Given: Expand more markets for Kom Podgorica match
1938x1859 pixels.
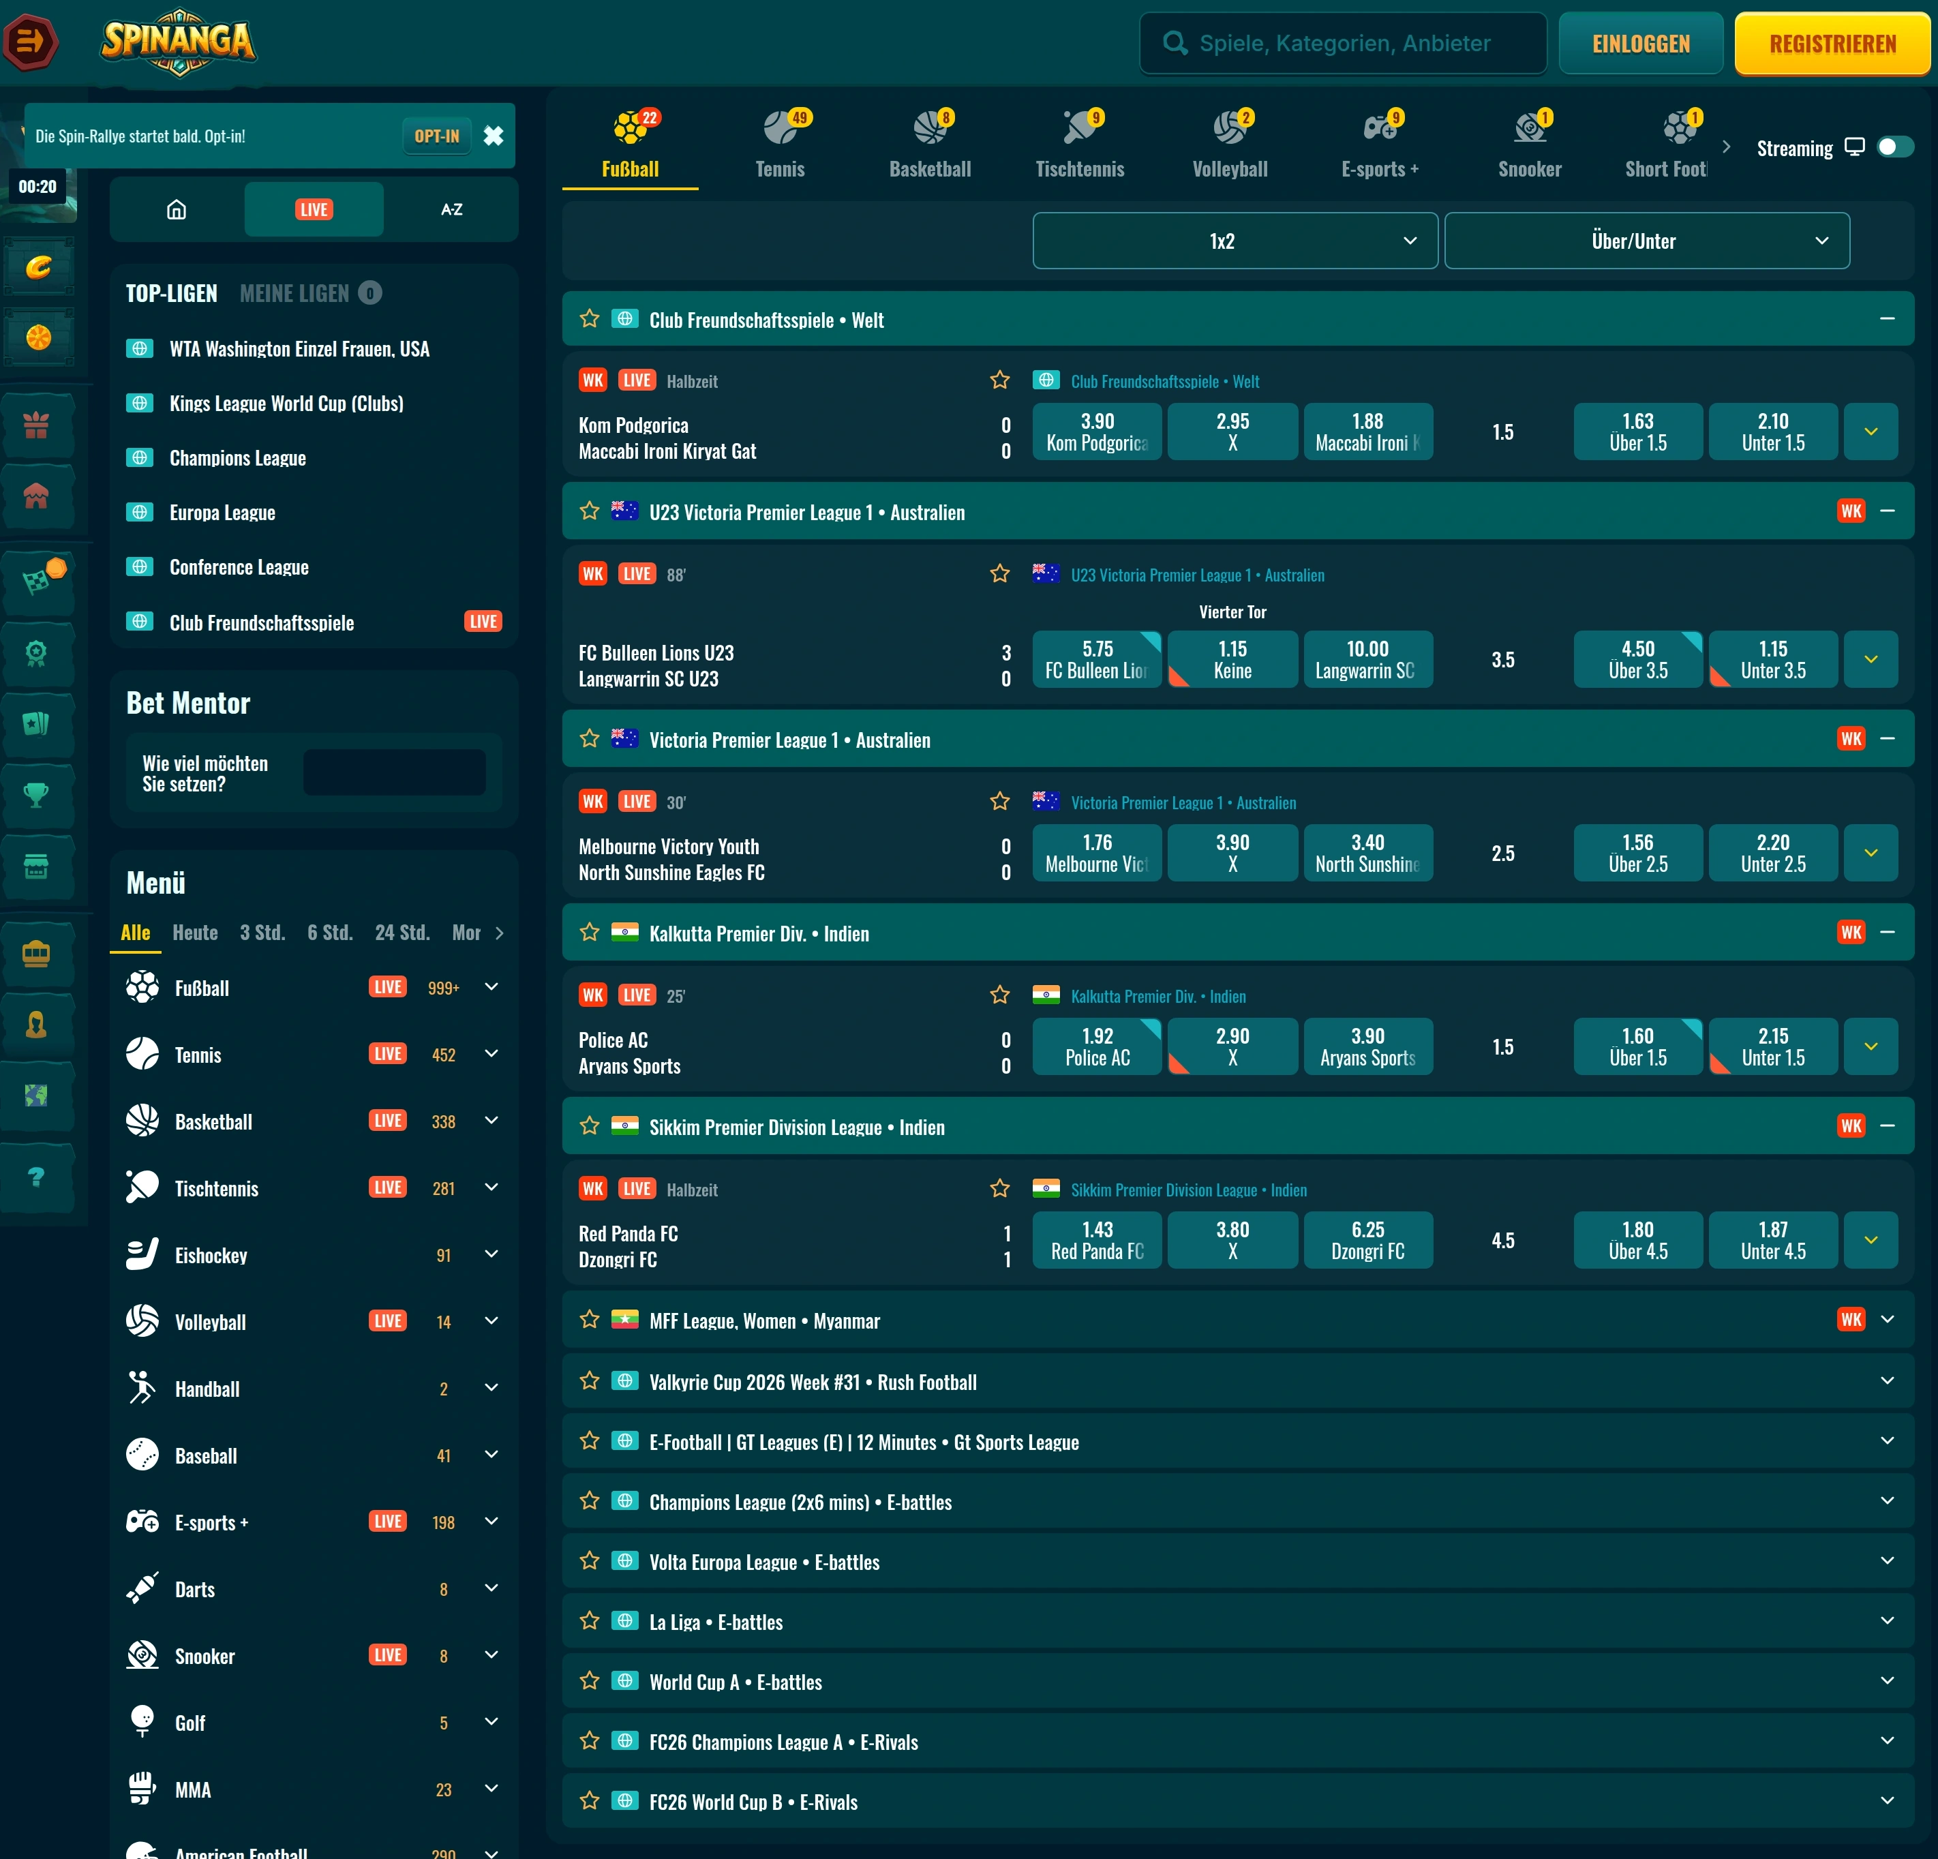Looking at the screenshot, I should [1871, 431].
